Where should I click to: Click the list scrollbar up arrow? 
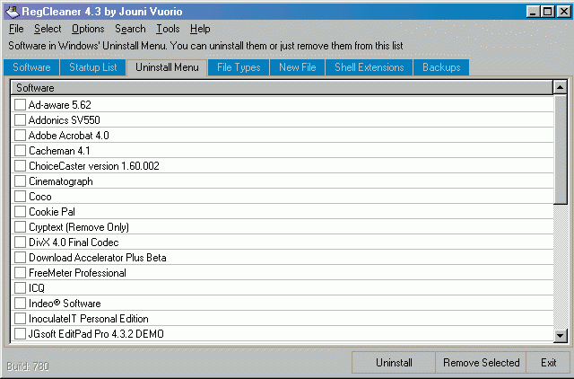(x=560, y=87)
